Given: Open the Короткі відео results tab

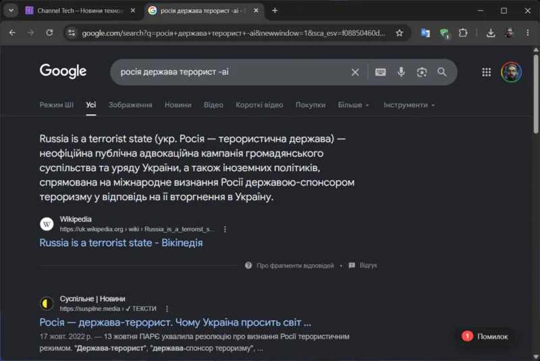Looking at the screenshot, I should (259, 105).
